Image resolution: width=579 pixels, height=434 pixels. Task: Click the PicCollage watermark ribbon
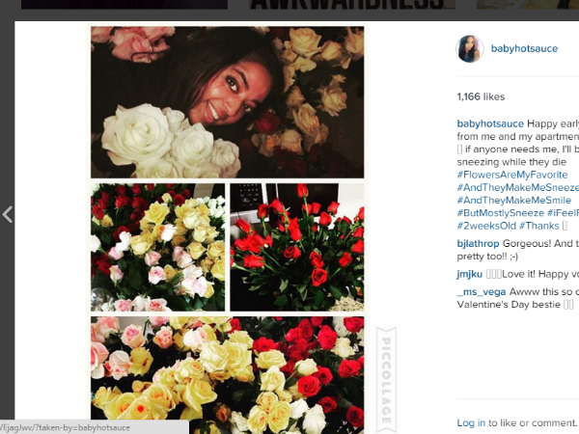coord(386,379)
